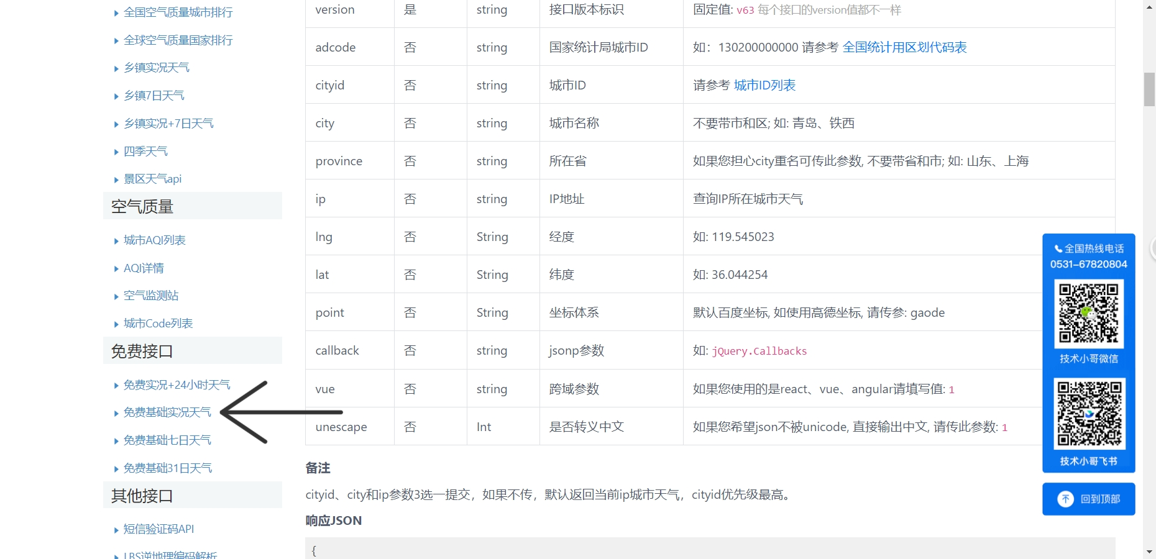This screenshot has height=559, width=1156.
Task: Click the vue parameter cell
Action: pyautogui.click(x=349, y=389)
